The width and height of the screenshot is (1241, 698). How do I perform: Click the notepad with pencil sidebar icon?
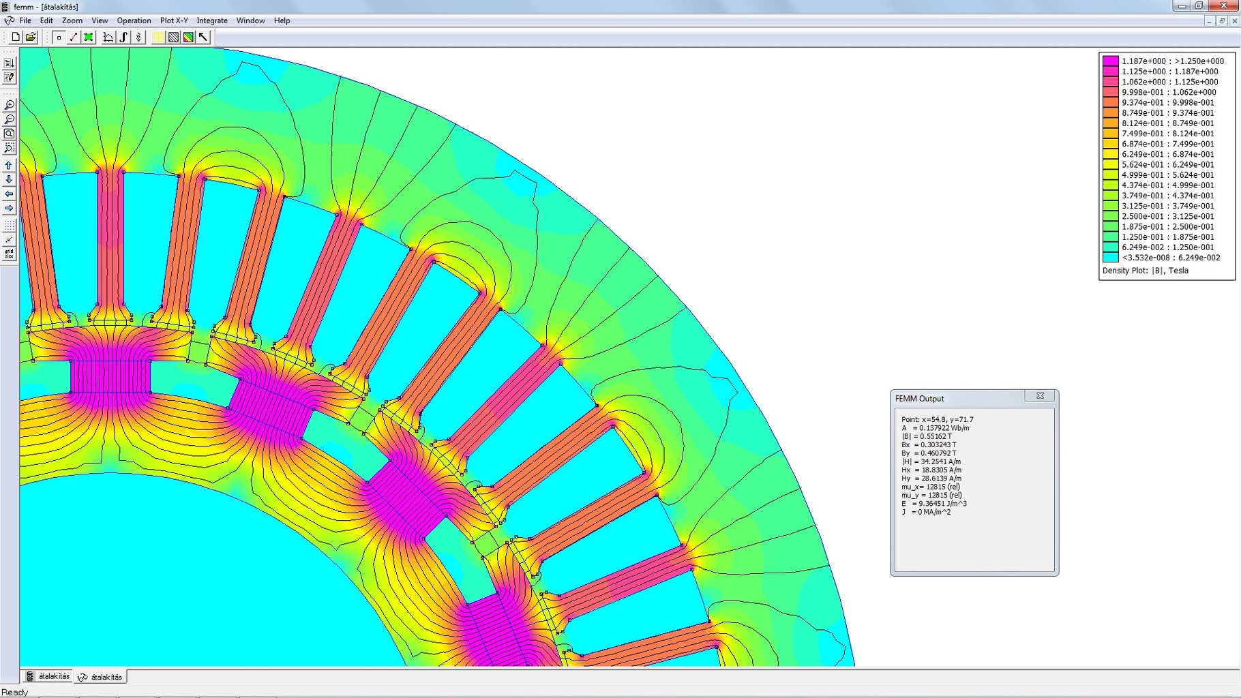click(9, 78)
